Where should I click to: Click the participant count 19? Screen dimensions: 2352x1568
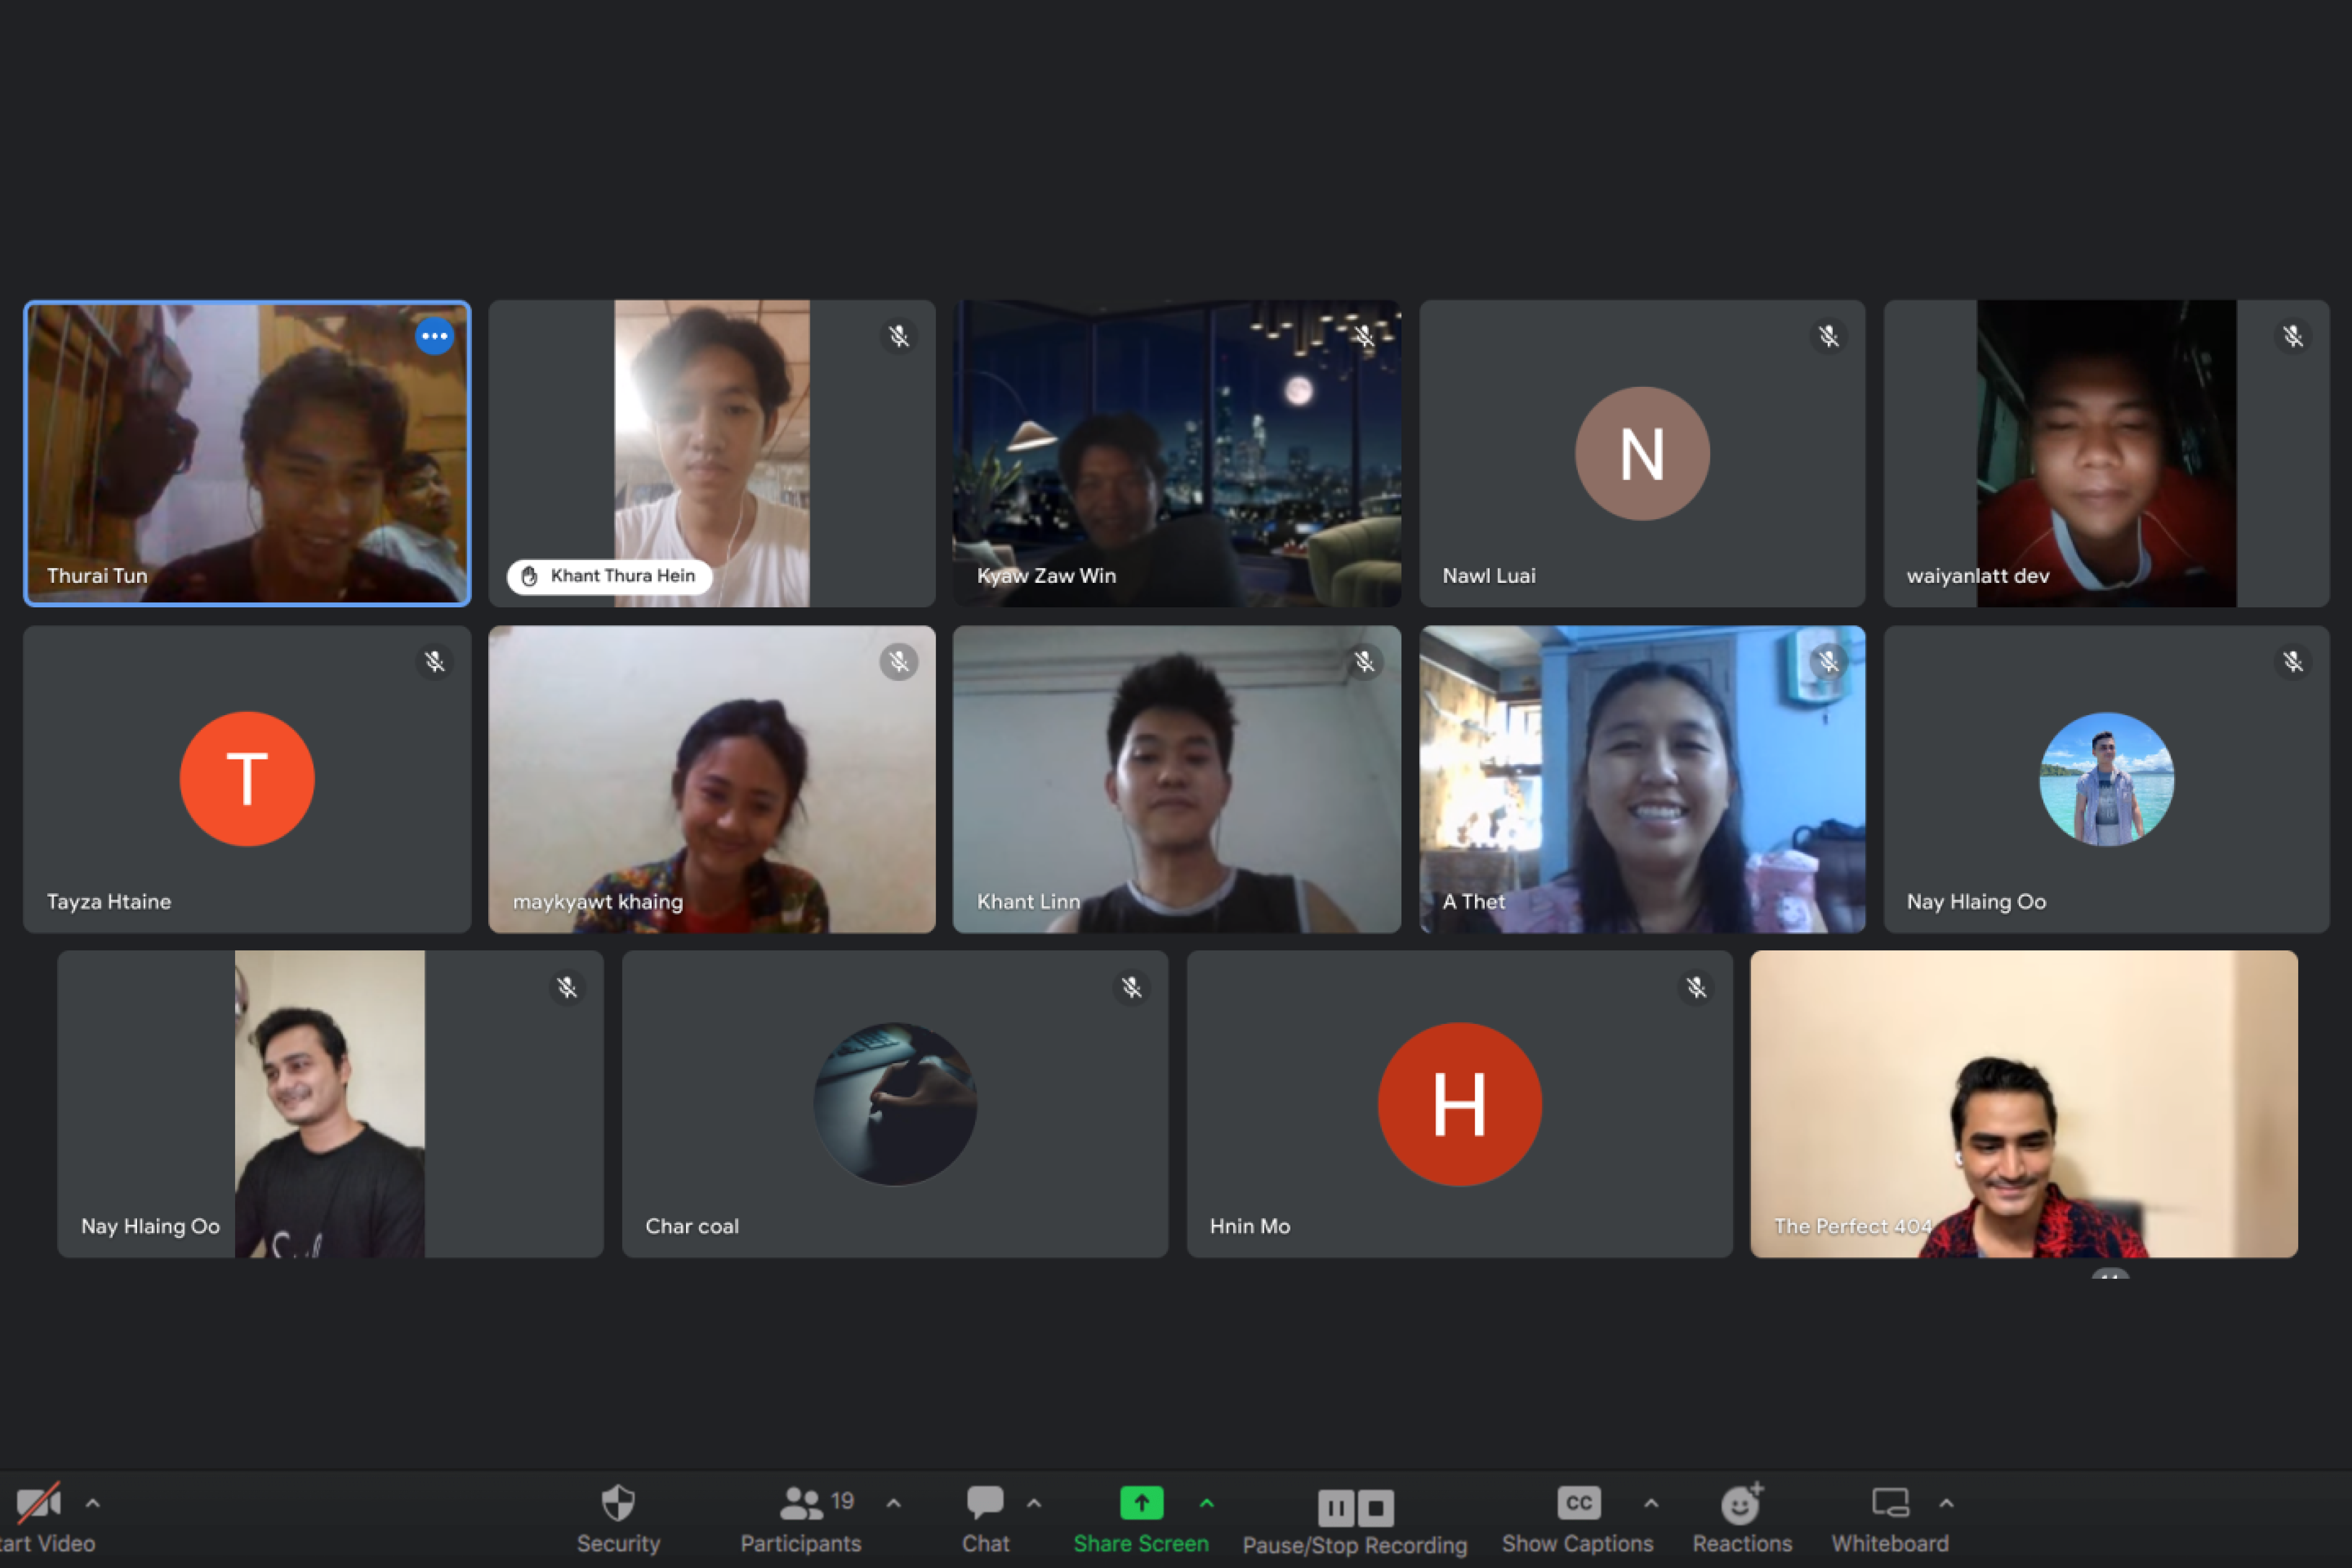tap(842, 1501)
